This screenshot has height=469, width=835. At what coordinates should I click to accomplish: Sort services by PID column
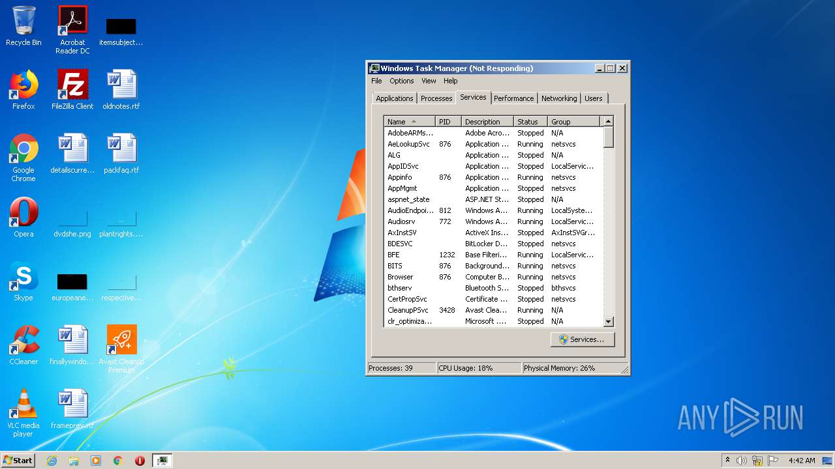point(448,122)
